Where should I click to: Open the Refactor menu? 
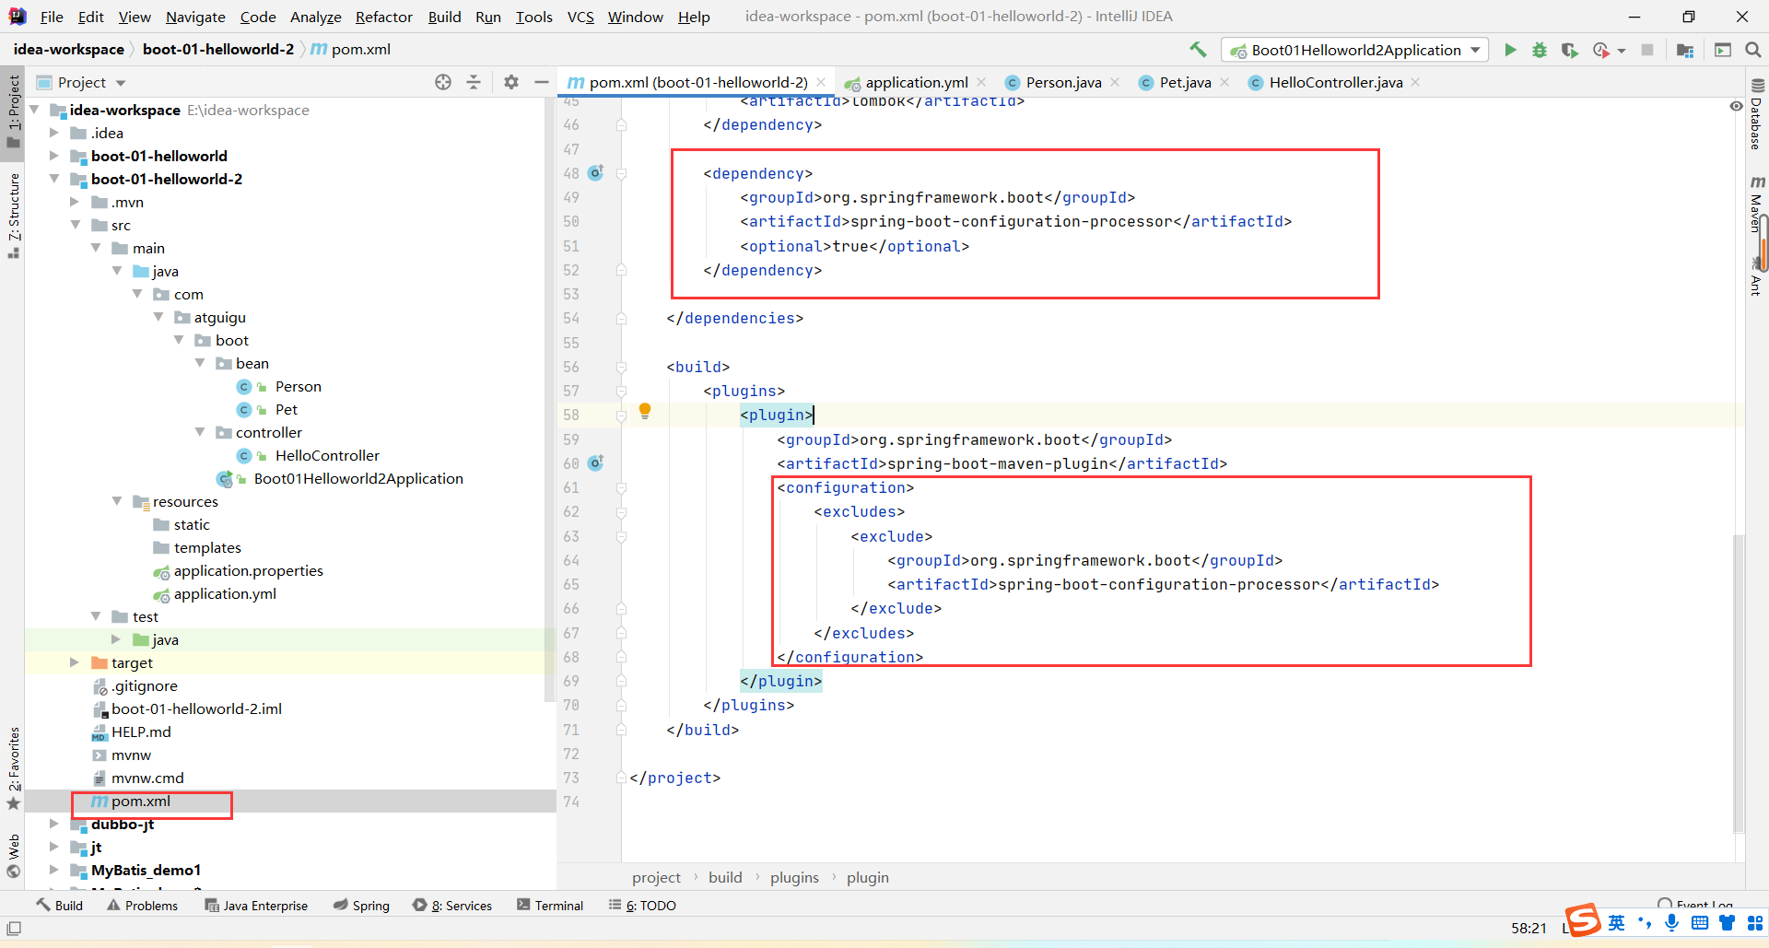pos(383,17)
